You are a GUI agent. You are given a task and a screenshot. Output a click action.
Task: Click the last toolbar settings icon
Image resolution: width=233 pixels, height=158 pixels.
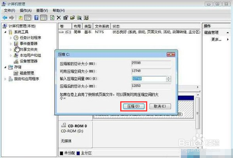[86, 18]
